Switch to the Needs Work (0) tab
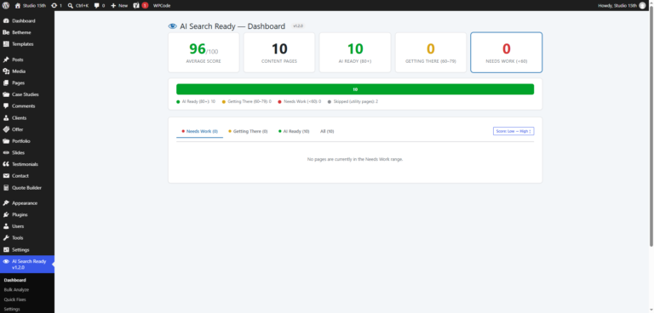The height and width of the screenshot is (313, 654). [200, 131]
